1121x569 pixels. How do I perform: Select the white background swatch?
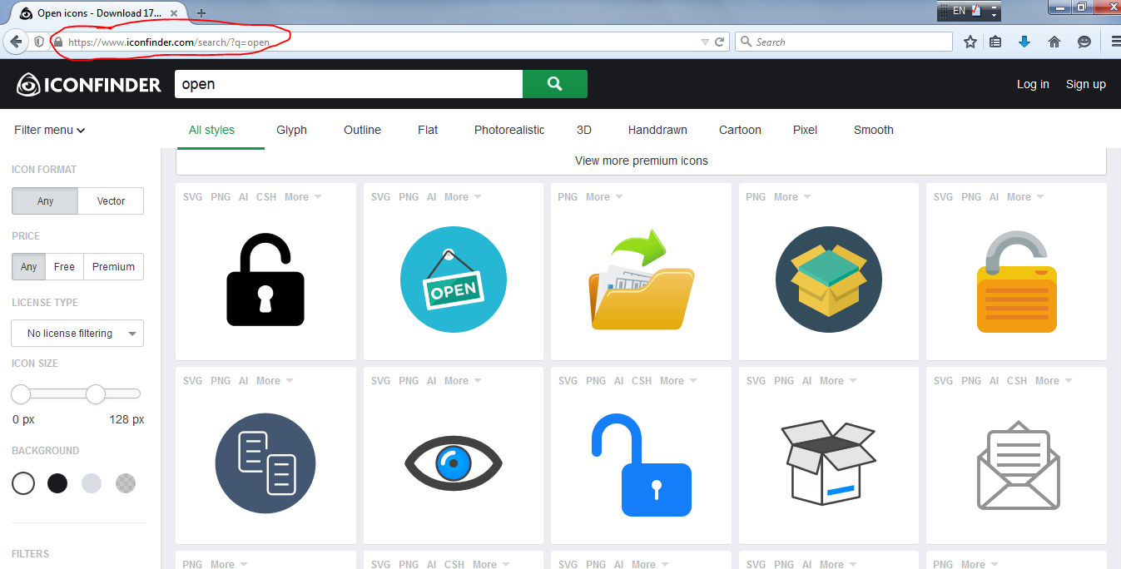[23, 483]
